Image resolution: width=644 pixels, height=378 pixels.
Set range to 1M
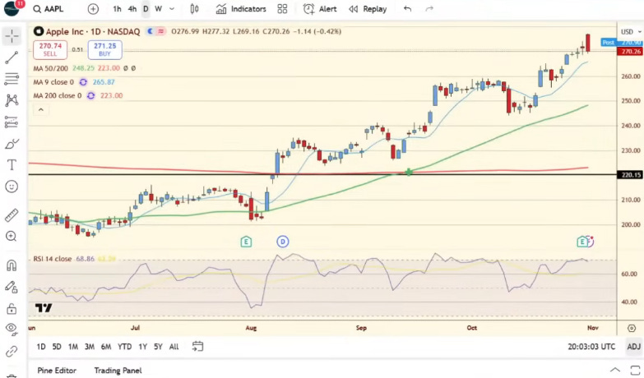click(73, 347)
